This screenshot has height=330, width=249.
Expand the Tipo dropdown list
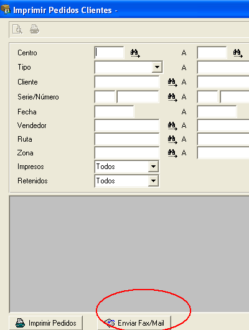(x=157, y=67)
